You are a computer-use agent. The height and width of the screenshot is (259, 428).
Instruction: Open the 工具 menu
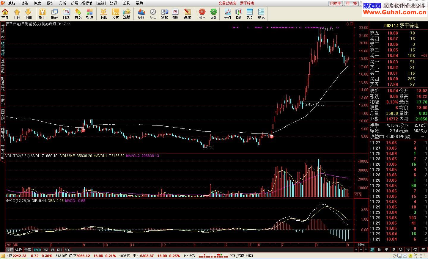(x=126, y=3)
